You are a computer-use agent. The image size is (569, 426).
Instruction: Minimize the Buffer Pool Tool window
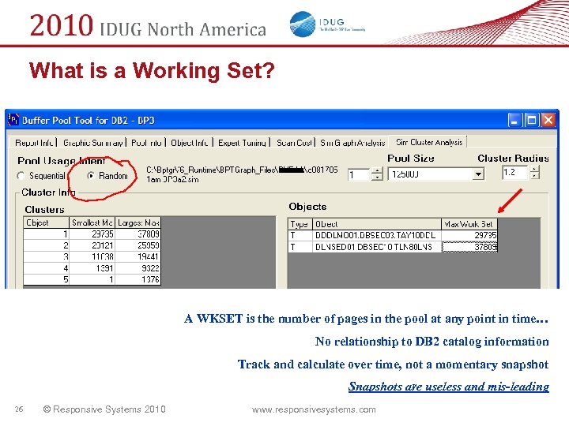pyautogui.click(x=514, y=120)
